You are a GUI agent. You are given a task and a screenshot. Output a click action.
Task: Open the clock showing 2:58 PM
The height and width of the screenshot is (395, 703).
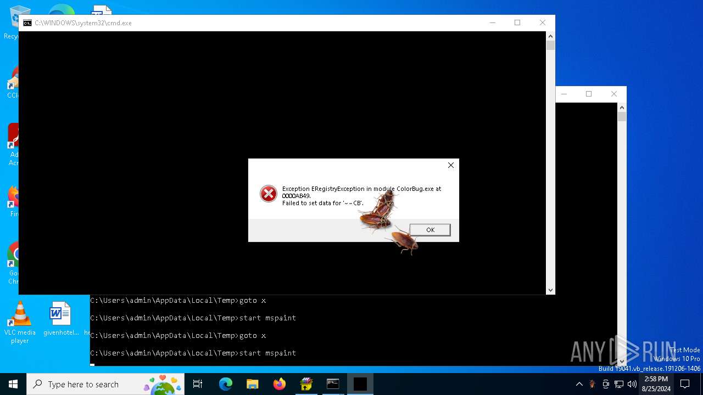pyautogui.click(x=656, y=384)
